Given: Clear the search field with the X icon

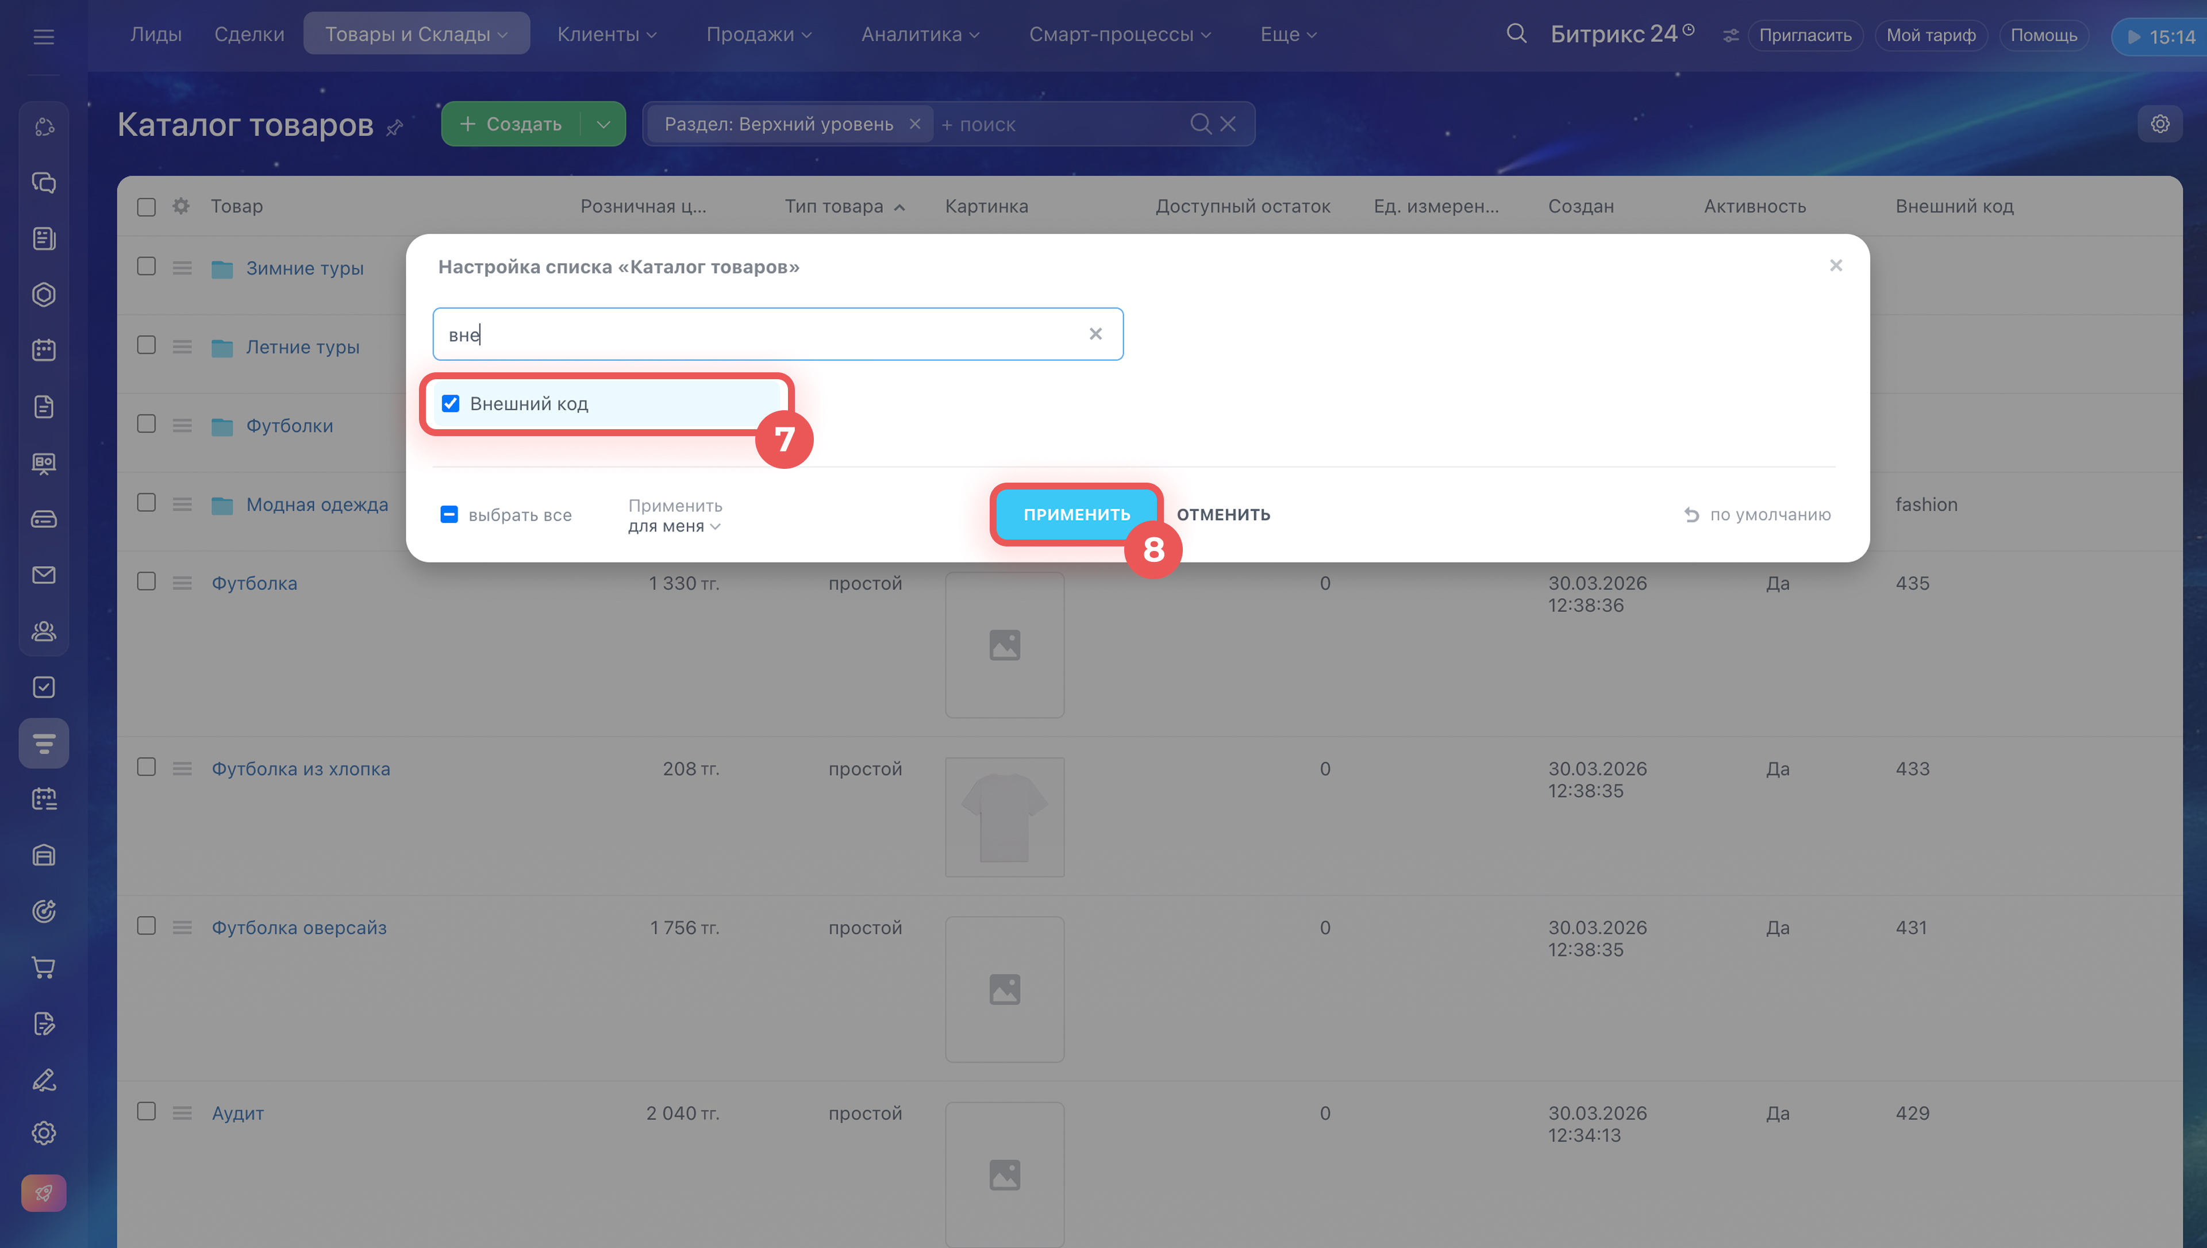Looking at the screenshot, I should 1094,334.
